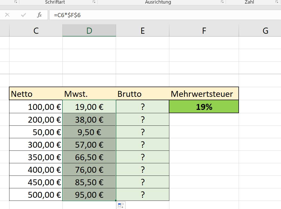Select column G header
The image size is (281, 209).
click(265, 30)
